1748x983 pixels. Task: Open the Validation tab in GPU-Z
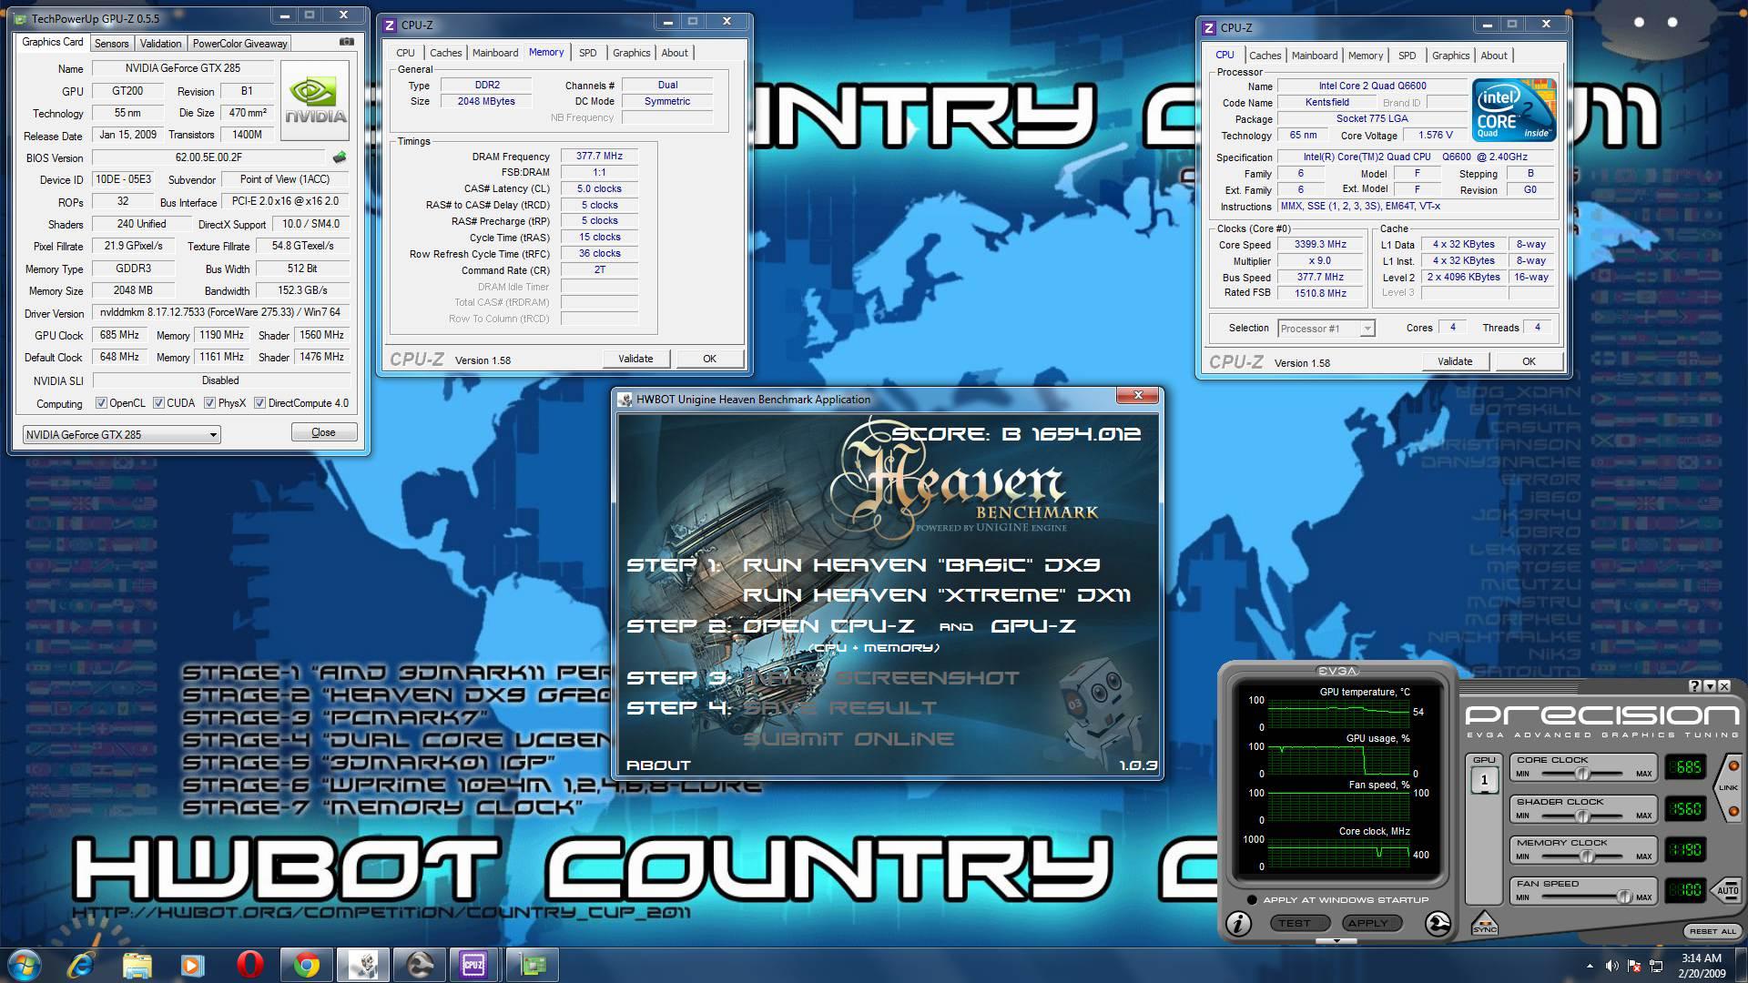160,44
